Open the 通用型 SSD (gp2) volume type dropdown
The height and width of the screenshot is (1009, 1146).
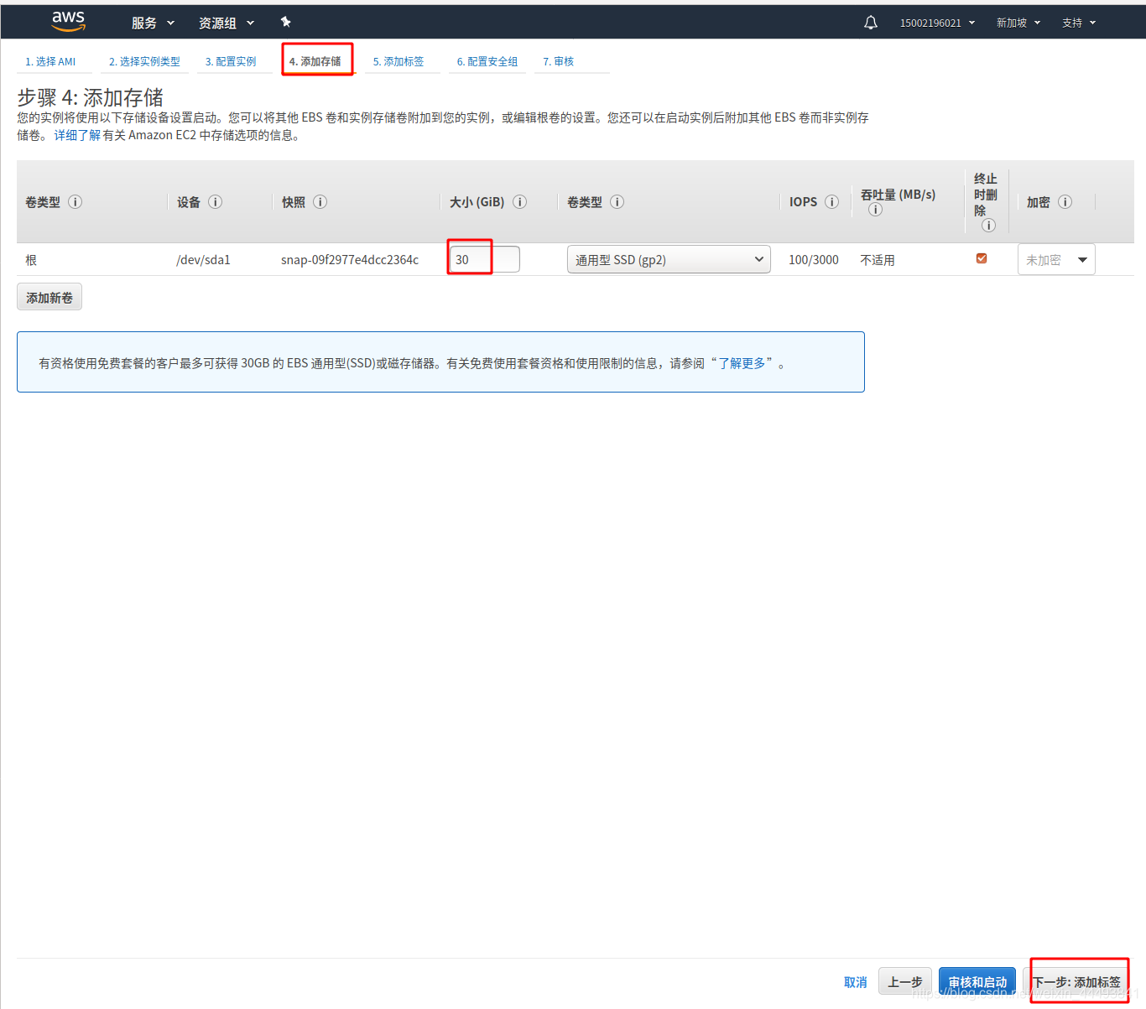(669, 260)
